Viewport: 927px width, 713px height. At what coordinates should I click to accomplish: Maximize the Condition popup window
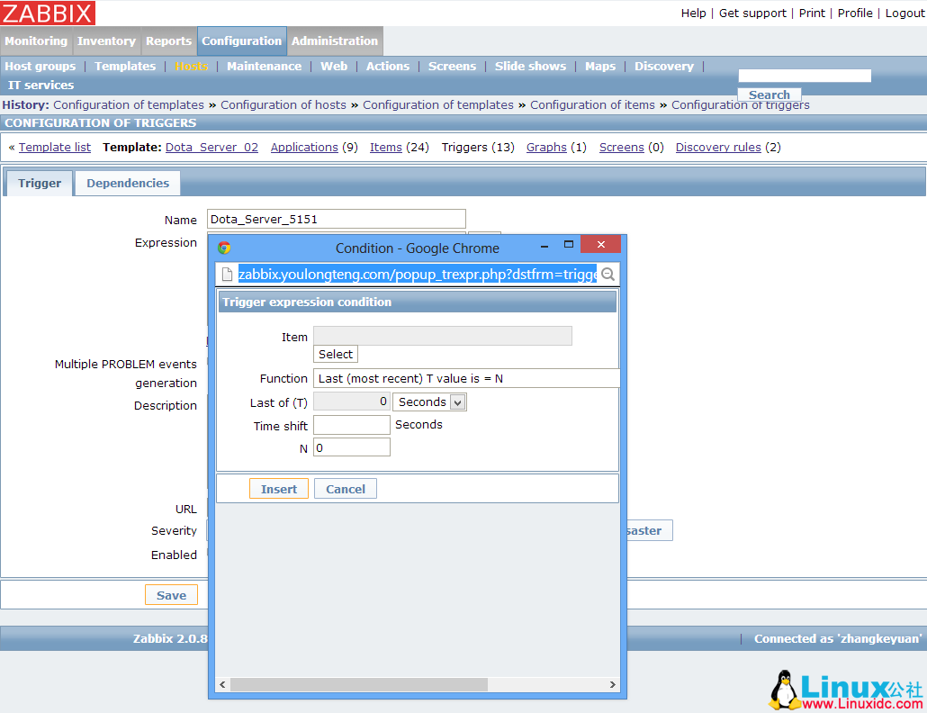(x=568, y=245)
